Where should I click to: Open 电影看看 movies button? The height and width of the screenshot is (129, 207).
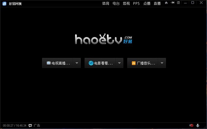[x=100, y=63]
